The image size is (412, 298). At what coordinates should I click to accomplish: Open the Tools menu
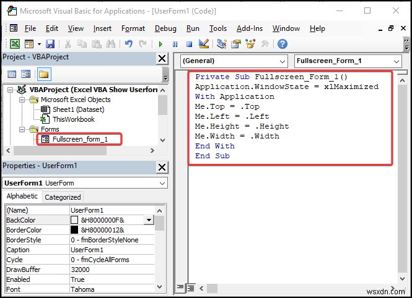click(x=218, y=28)
